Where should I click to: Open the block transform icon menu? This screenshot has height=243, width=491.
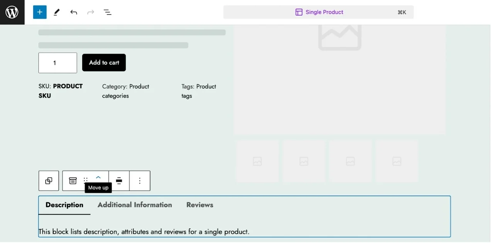pos(73,181)
